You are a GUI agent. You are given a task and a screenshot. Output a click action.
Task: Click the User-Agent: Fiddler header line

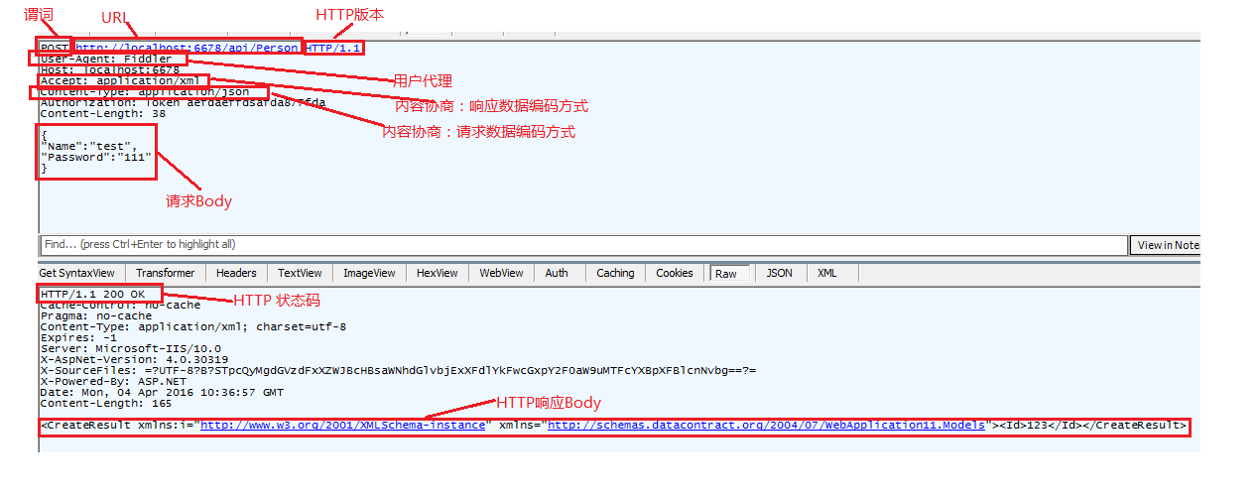tap(105, 59)
